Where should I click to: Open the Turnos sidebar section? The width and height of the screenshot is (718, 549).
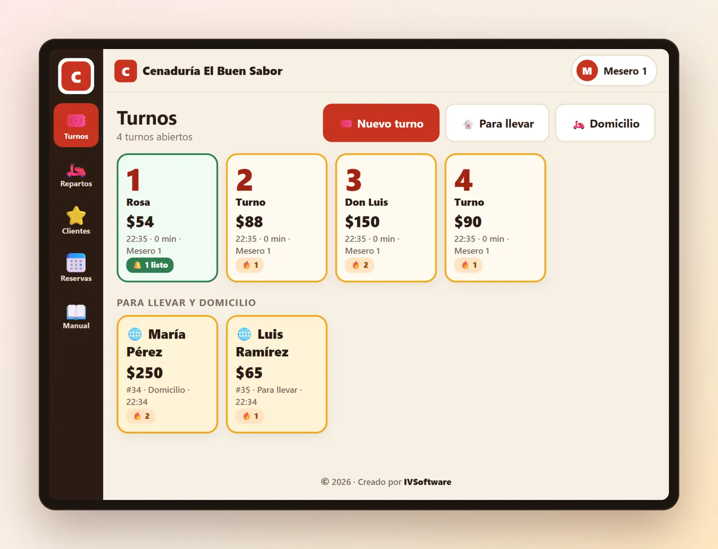point(76,125)
